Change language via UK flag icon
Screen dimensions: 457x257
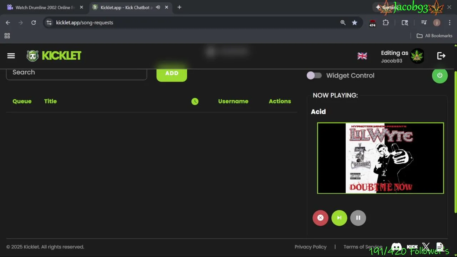click(362, 56)
